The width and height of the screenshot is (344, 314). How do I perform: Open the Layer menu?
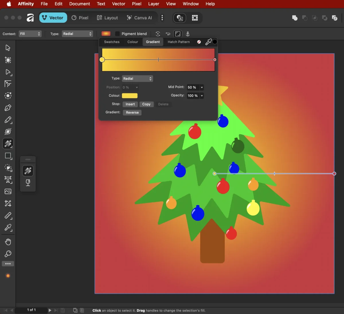coord(153,4)
